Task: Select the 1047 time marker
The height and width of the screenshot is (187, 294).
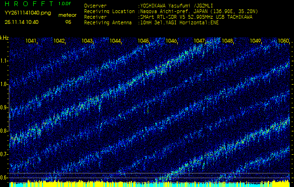Action: pos(200,41)
